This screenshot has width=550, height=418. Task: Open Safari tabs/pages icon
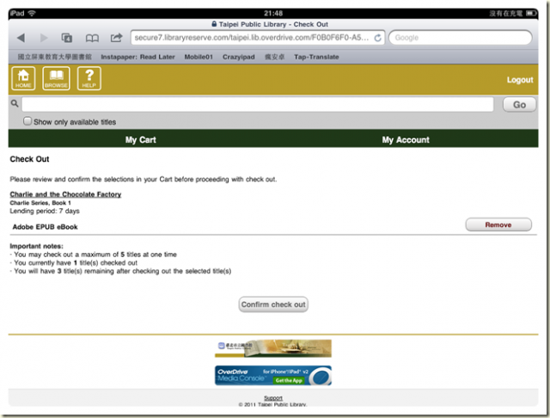coord(67,38)
